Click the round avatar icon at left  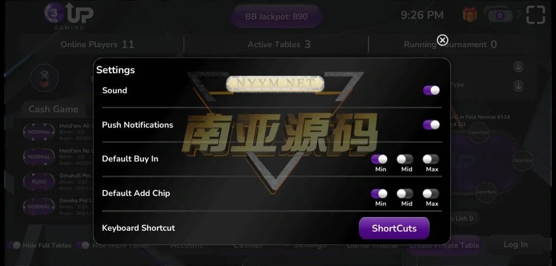click(x=45, y=78)
